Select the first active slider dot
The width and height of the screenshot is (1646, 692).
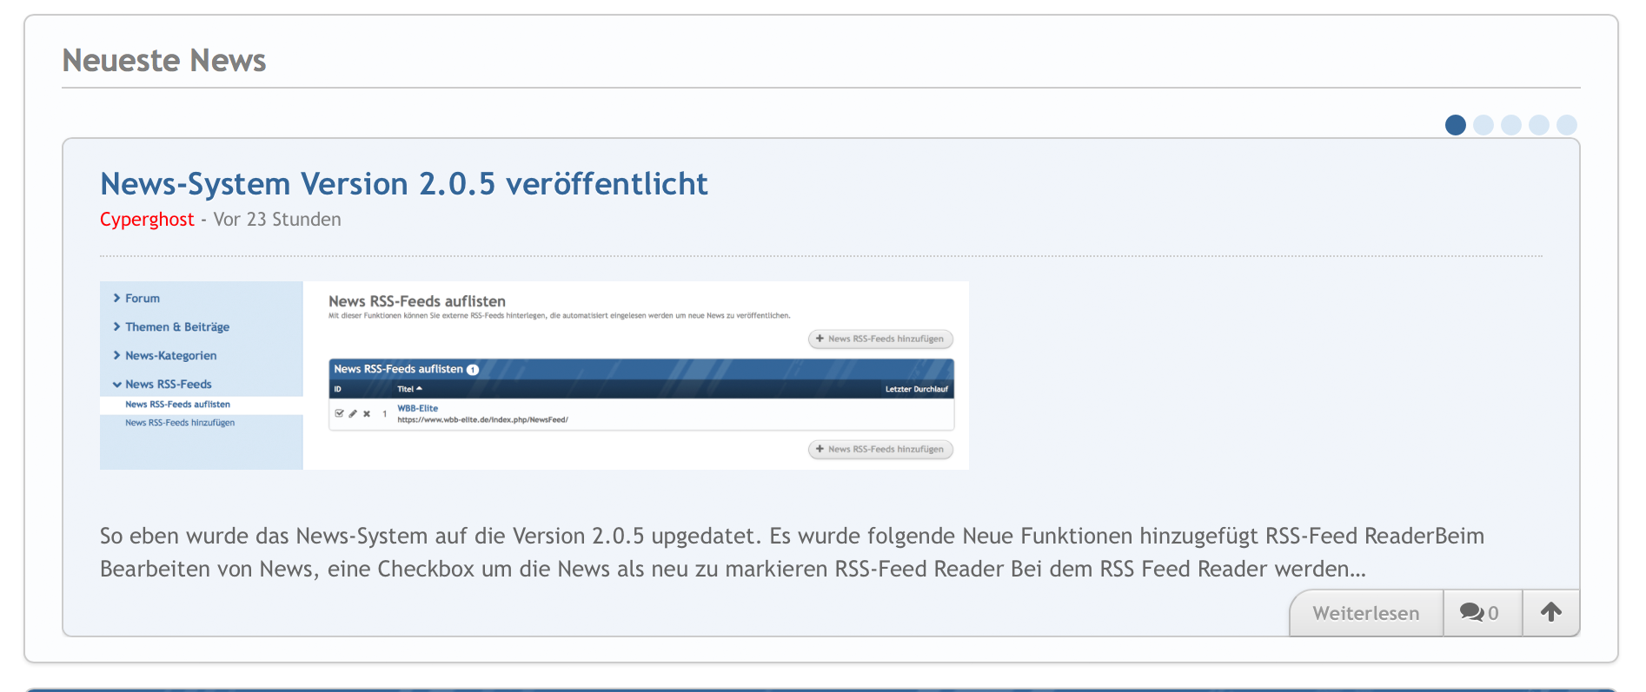[1456, 125]
